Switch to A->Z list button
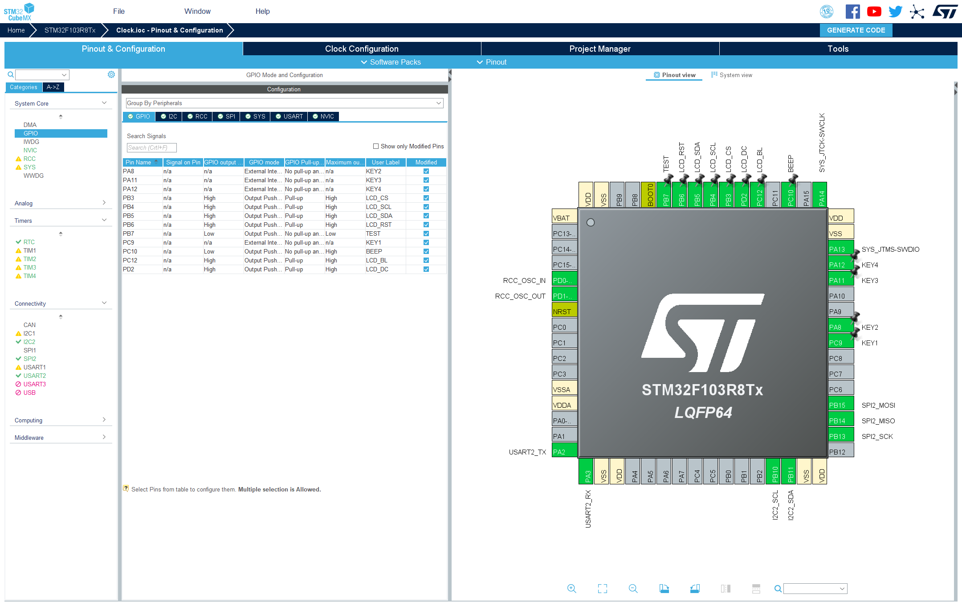The width and height of the screenshot is (962, 606). [x=53, y=87]
